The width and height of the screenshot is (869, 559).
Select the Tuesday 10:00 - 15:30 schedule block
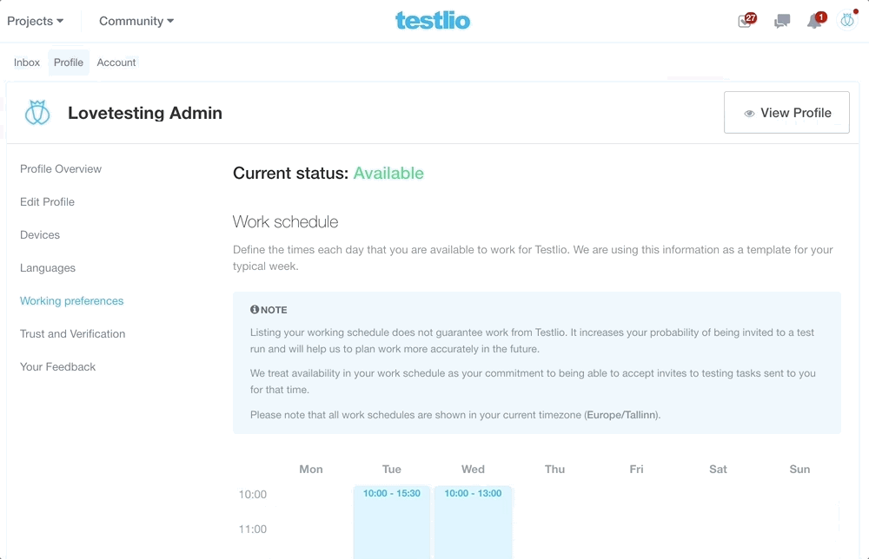point(392,522)
